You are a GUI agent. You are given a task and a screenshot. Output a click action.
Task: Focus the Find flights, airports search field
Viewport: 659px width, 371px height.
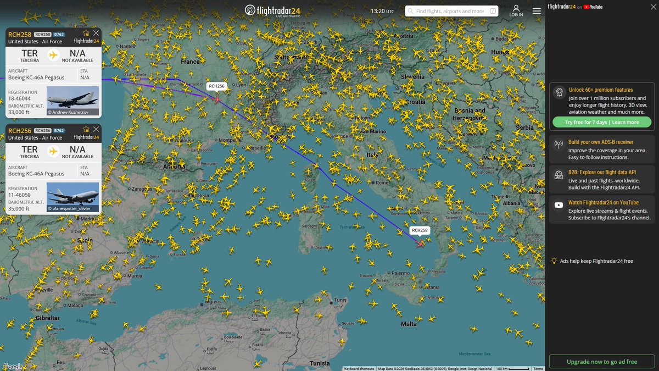(x=450, y=11)
